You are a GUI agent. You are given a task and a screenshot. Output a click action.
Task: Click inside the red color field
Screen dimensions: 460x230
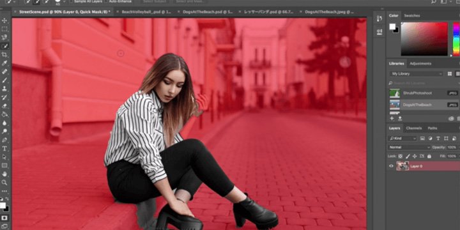424,39
